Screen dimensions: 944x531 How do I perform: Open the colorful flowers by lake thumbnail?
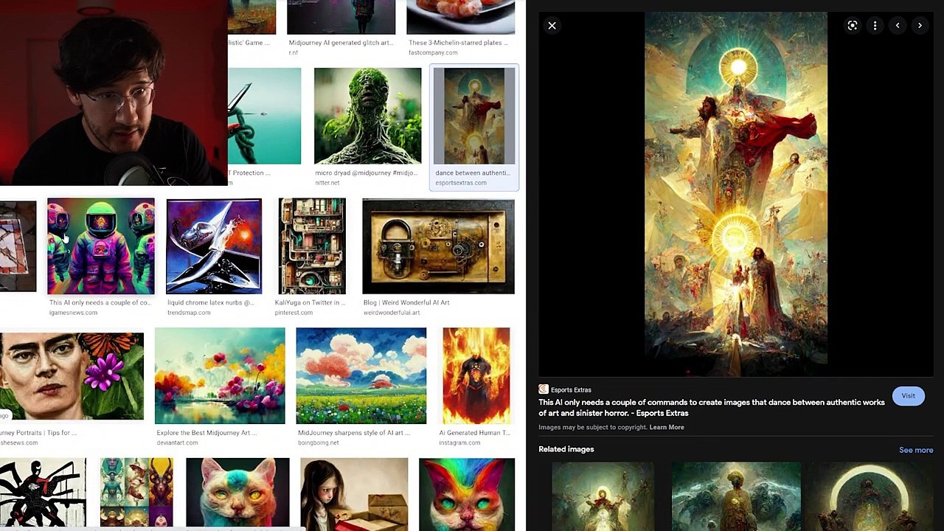pyautogui.click(x=220, y=376)
